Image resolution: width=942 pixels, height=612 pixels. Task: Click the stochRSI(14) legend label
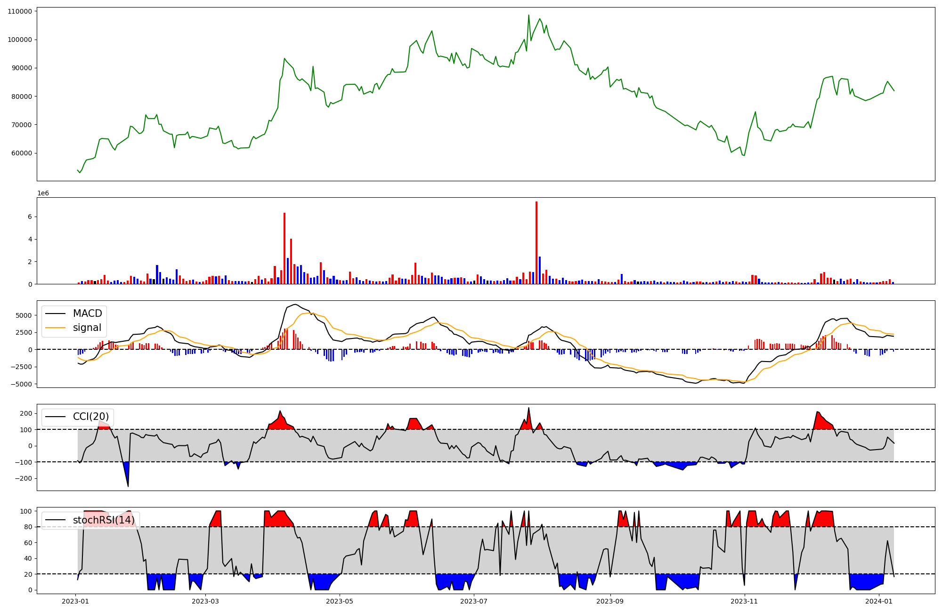coord(104,520)
